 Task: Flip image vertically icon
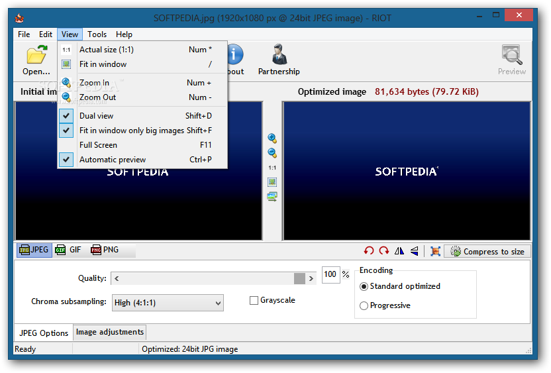(x=415, y=251)
